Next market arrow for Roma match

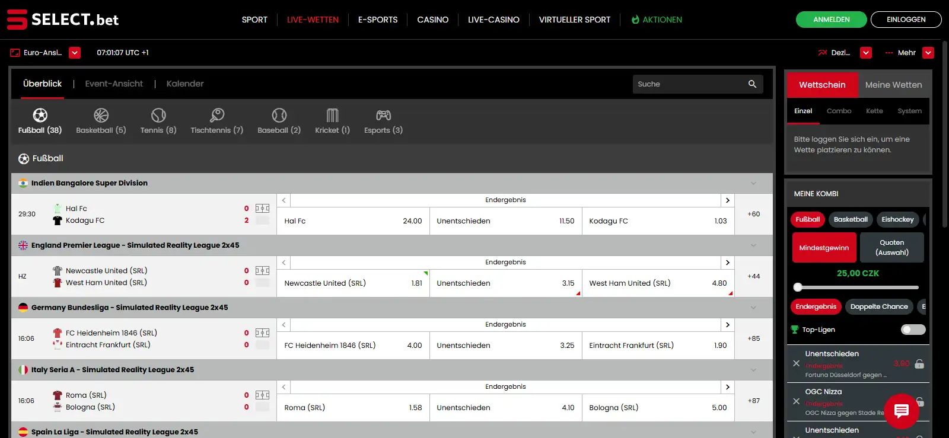(x=728, y=387)
